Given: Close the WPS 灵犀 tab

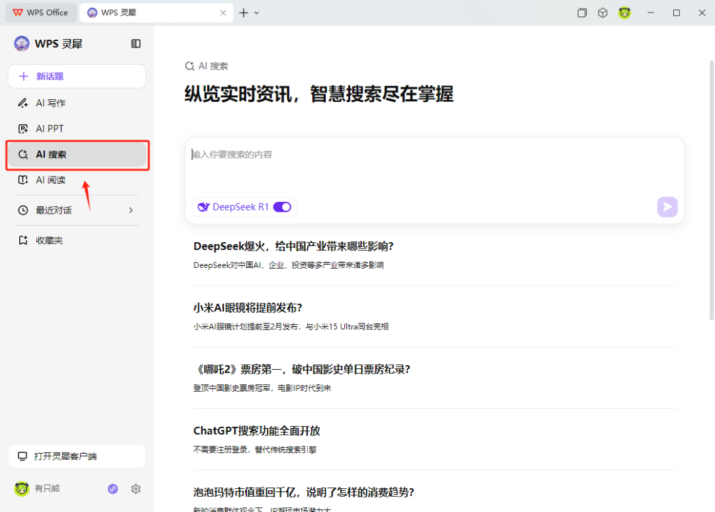Looking at the screenshot, I should 223,13.
